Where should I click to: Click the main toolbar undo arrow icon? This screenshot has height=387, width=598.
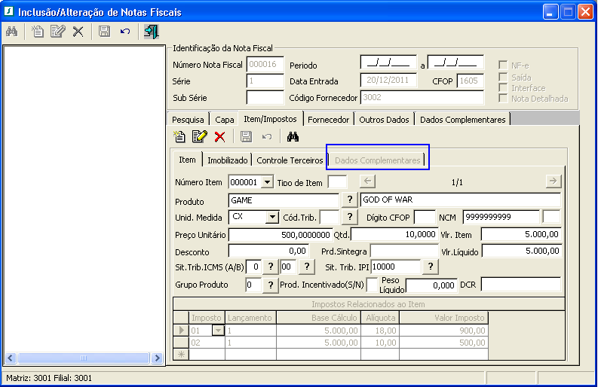(x=125, y=32)
